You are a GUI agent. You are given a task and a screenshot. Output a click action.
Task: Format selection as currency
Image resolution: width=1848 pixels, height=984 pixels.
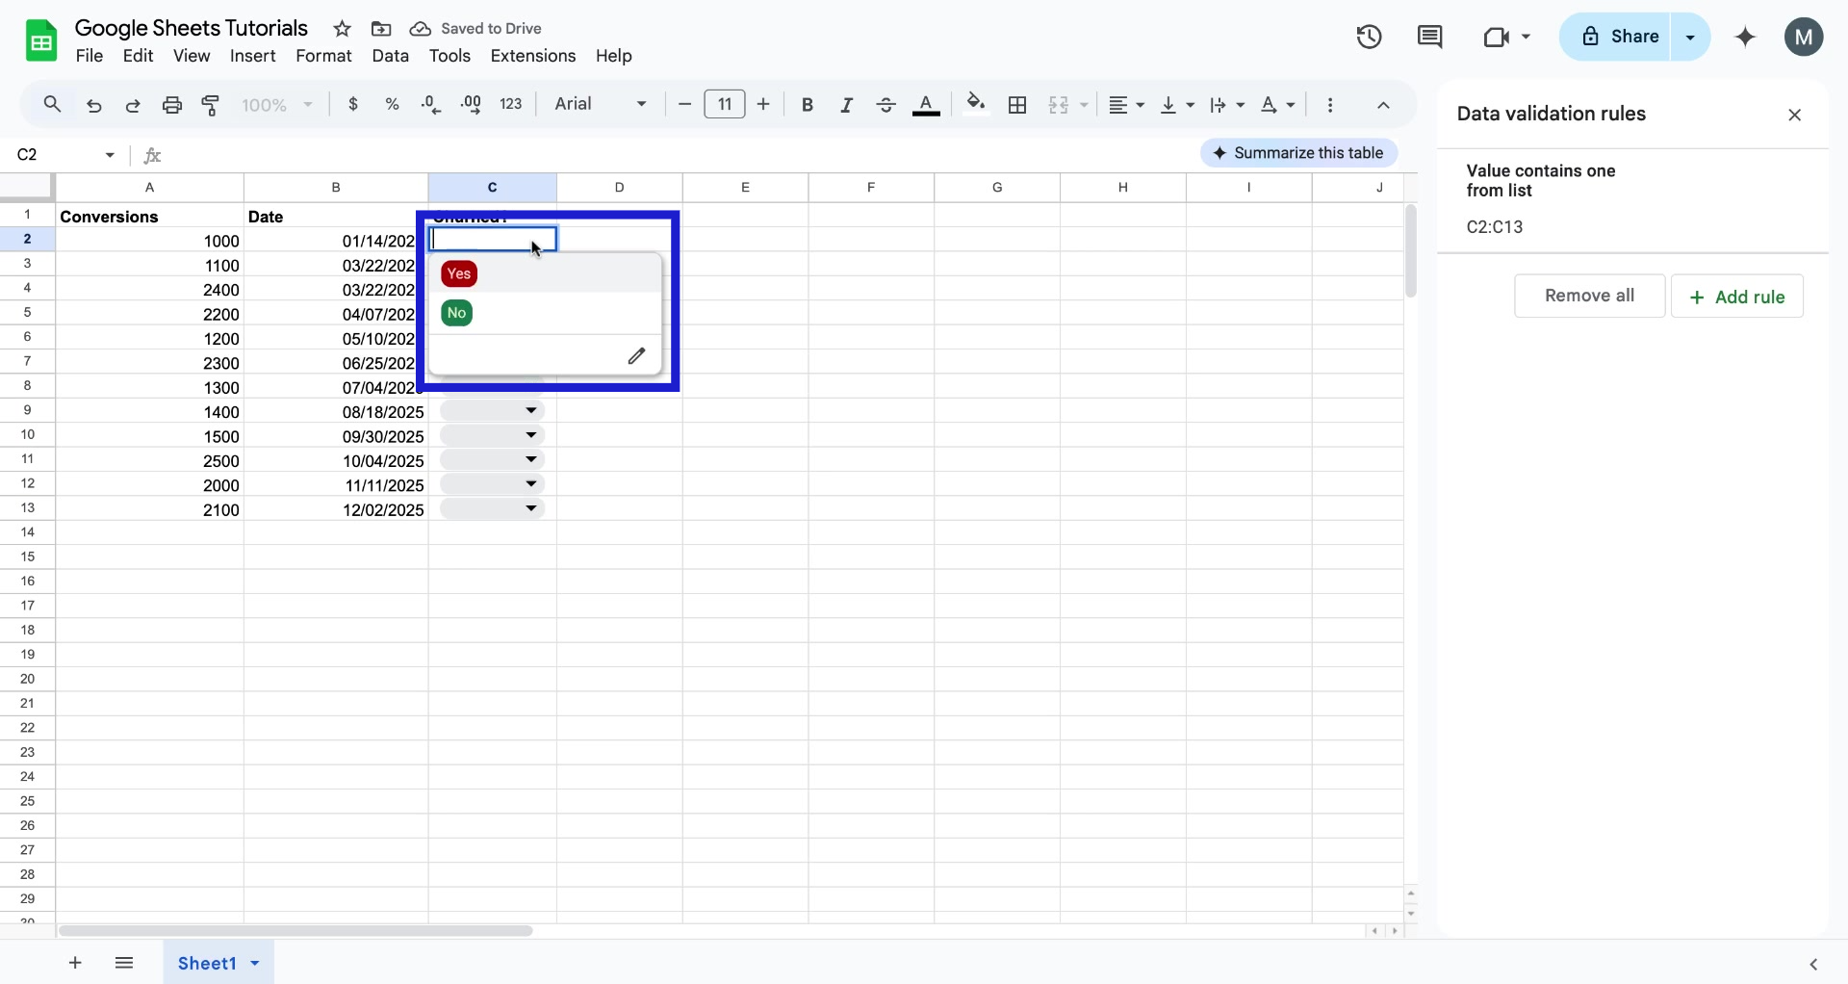(x=352, y=105)
